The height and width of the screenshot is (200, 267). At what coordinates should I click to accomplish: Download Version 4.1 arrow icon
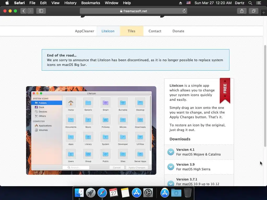pos(171,152)
